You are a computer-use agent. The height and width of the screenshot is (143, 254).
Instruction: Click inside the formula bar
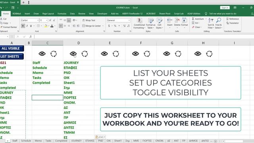point(144,37)
